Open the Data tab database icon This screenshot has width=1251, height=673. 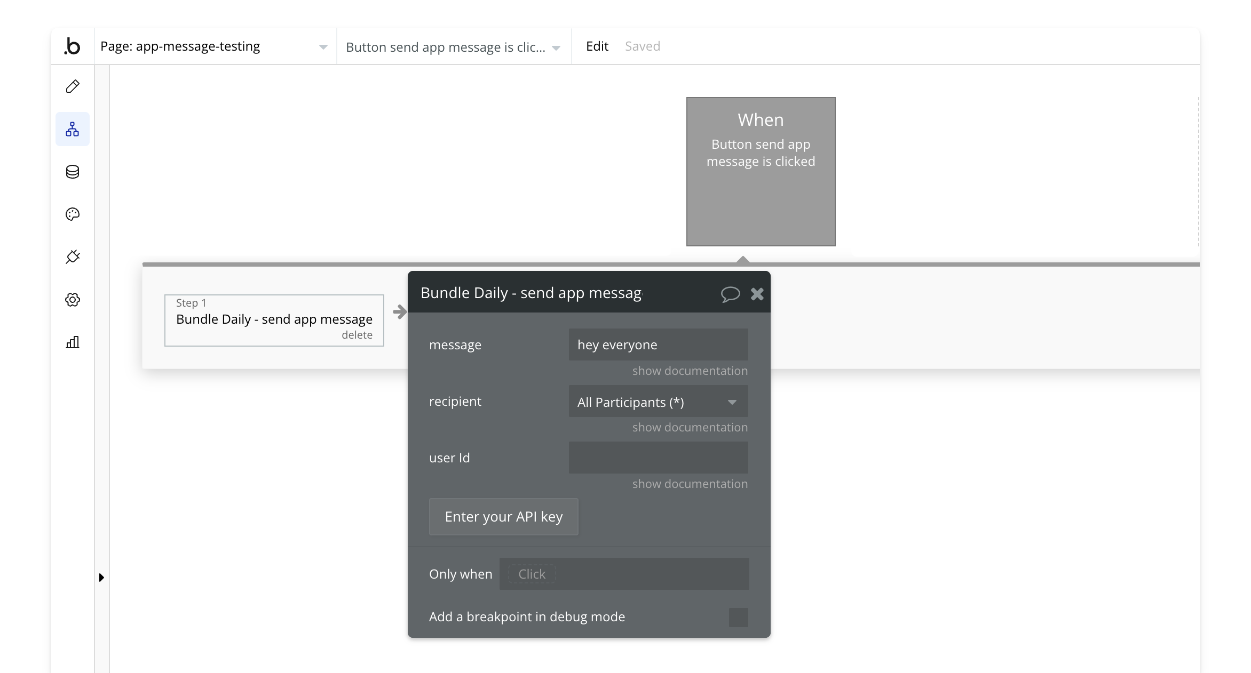73,172
